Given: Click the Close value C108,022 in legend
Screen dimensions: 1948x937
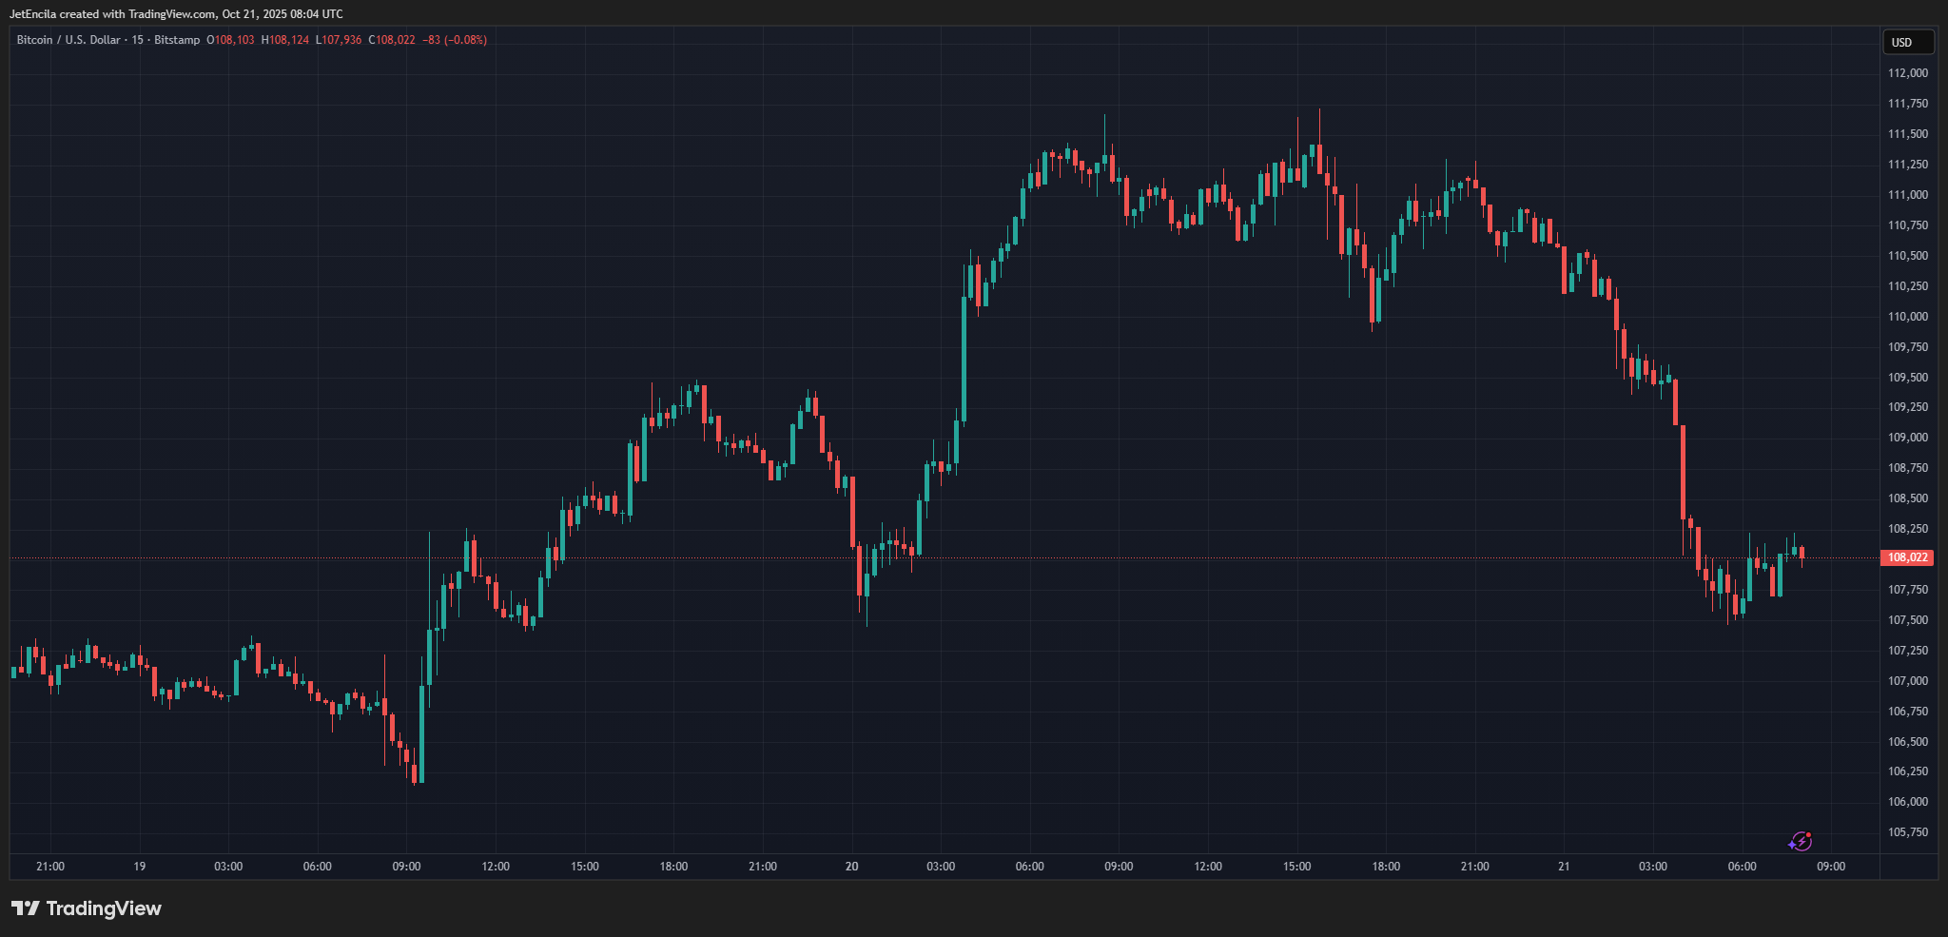Looking at the screenshot, I should pyautogui.click(x=392, y=40).
